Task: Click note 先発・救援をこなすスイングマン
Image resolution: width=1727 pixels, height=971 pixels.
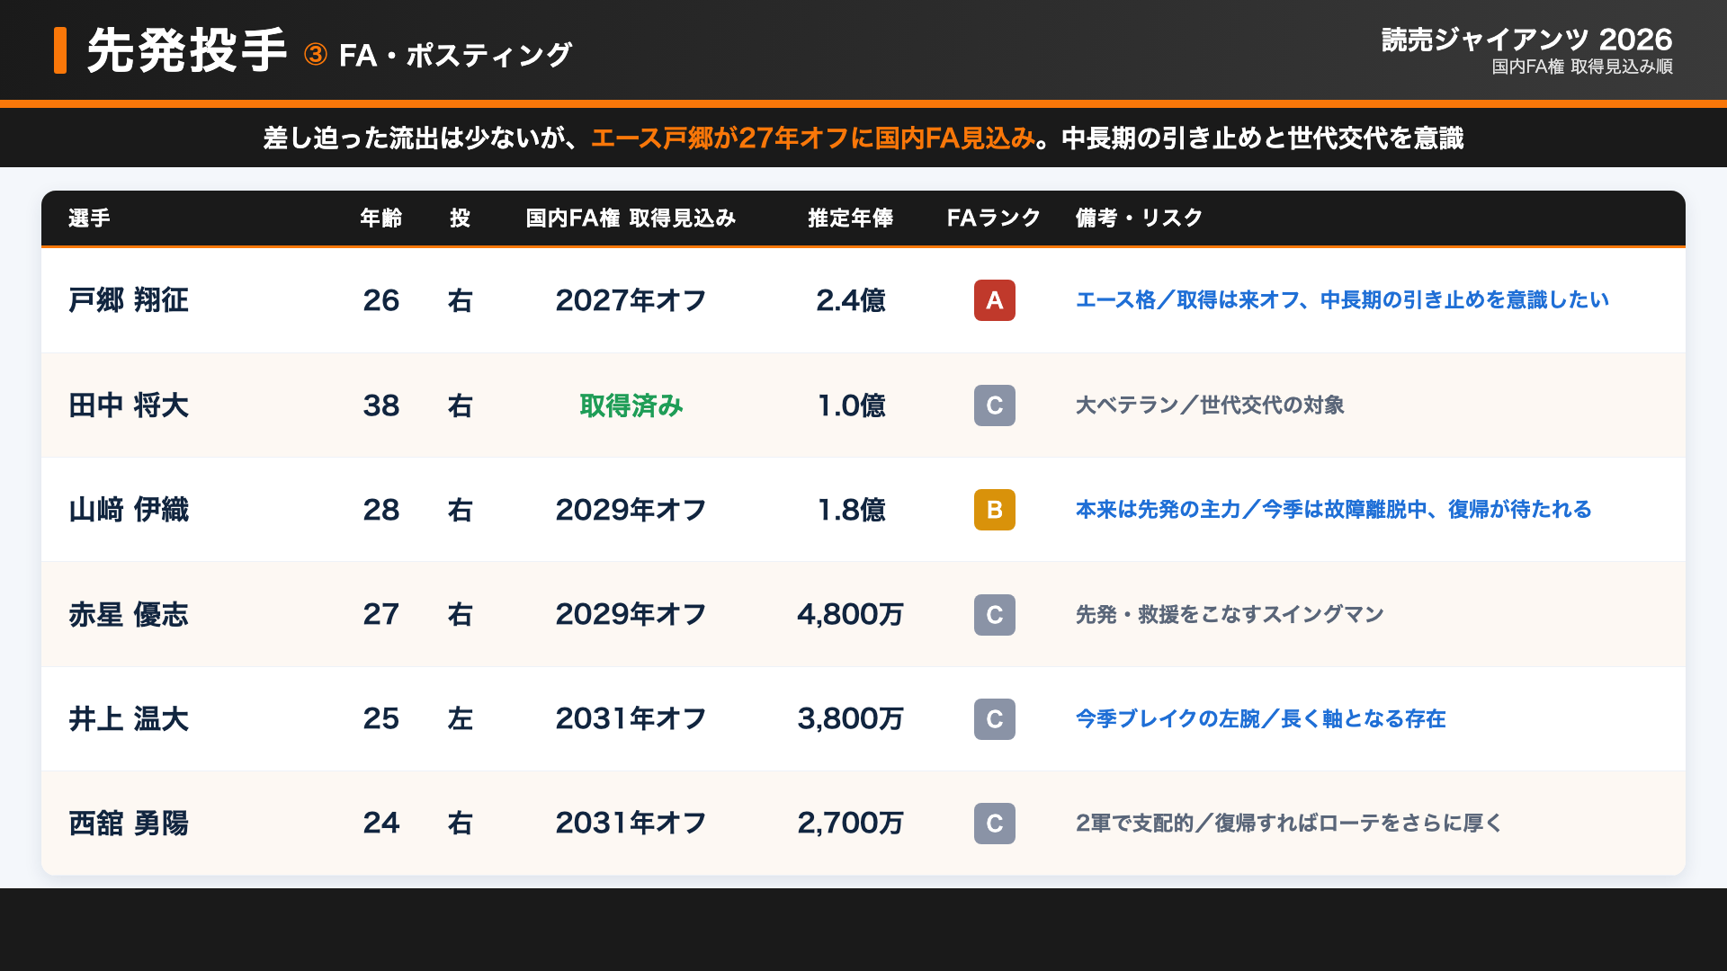Action: (x=1230, y=615)
